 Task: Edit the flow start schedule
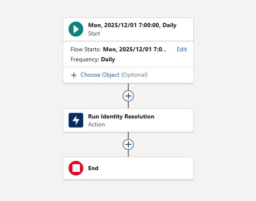182,49
